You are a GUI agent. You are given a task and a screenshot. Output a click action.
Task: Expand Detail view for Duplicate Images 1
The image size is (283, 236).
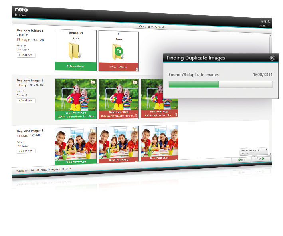26,101
